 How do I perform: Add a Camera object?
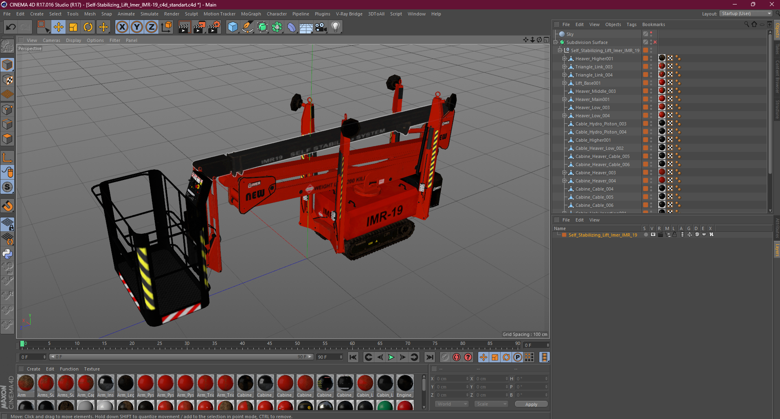321,27
